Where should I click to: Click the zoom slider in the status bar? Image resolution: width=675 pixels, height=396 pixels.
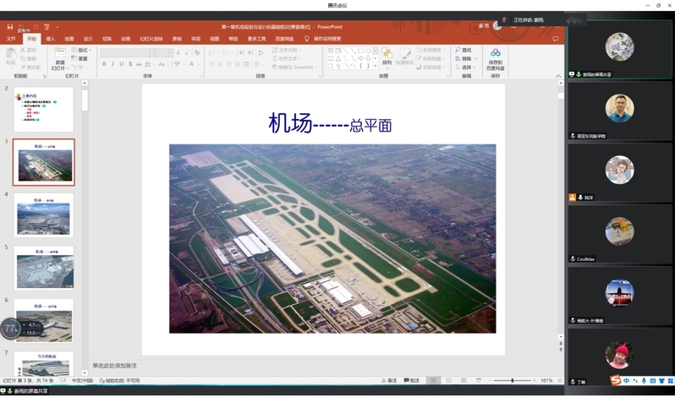512,381
